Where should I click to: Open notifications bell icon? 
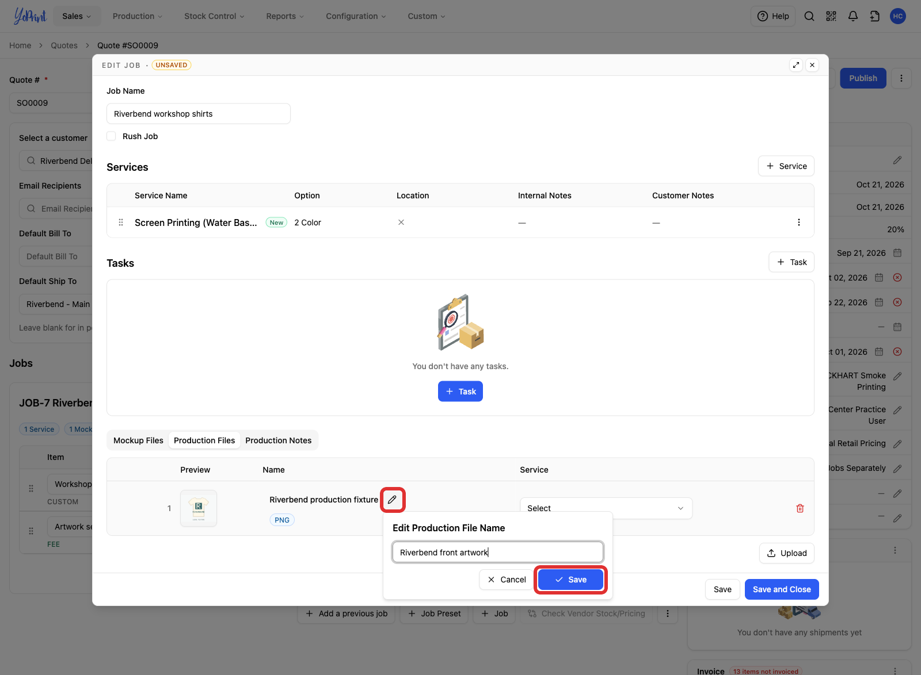pyautogui.click(x=853, y=16)
